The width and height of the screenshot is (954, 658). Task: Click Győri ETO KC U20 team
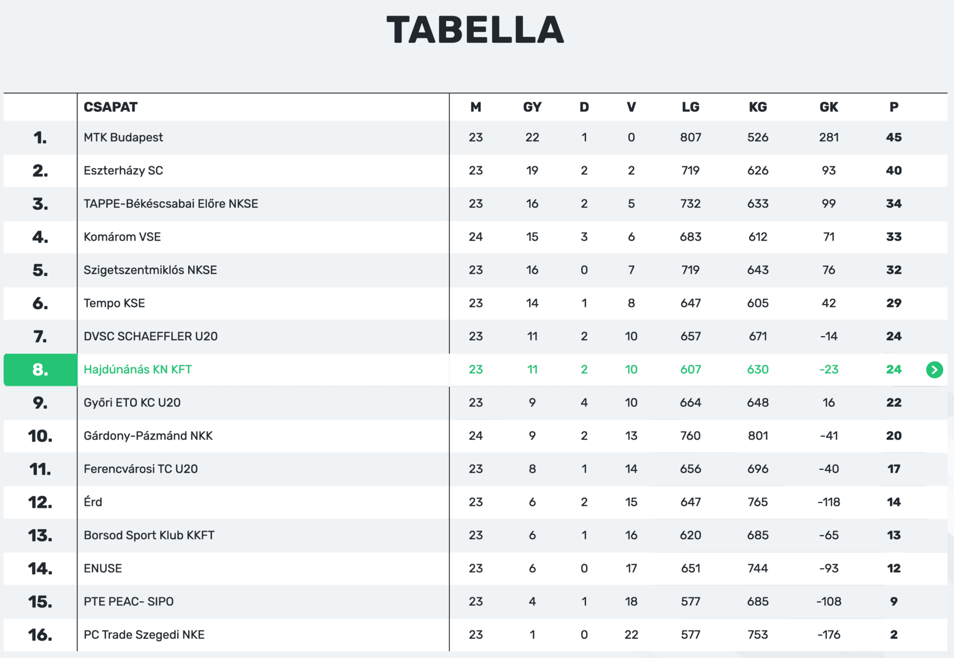click(132, 403)
